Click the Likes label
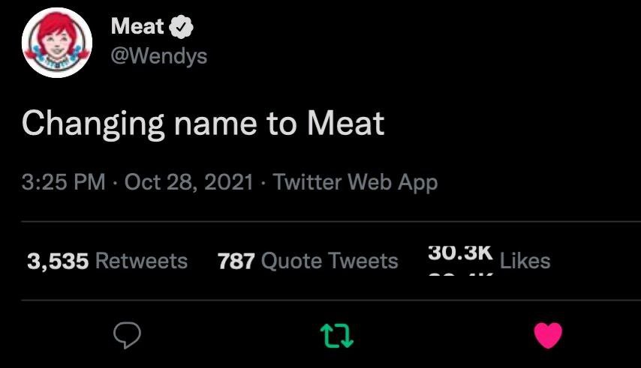Viewport: 641px width, 368px height. (x=525, y=261)
